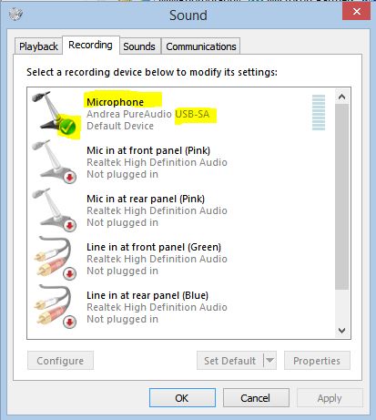Open Properties for the selected device
The image size is (376, 420).
[x=317, y=361]
